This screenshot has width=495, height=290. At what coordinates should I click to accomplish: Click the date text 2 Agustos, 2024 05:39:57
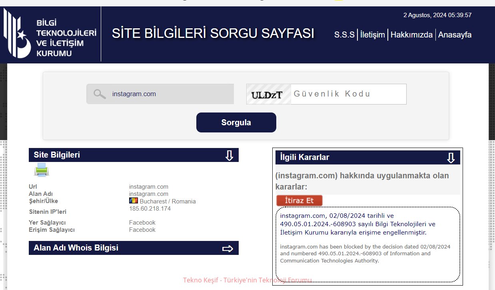[x=437, y=15]
